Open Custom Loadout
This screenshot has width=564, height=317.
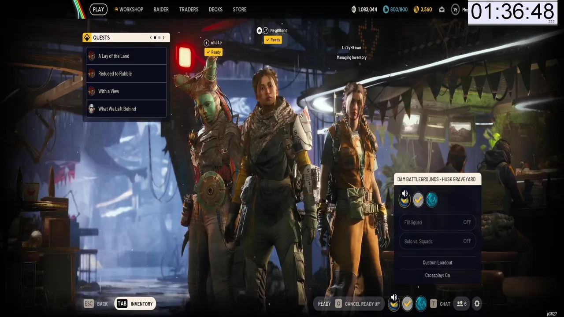coord(438,262)
